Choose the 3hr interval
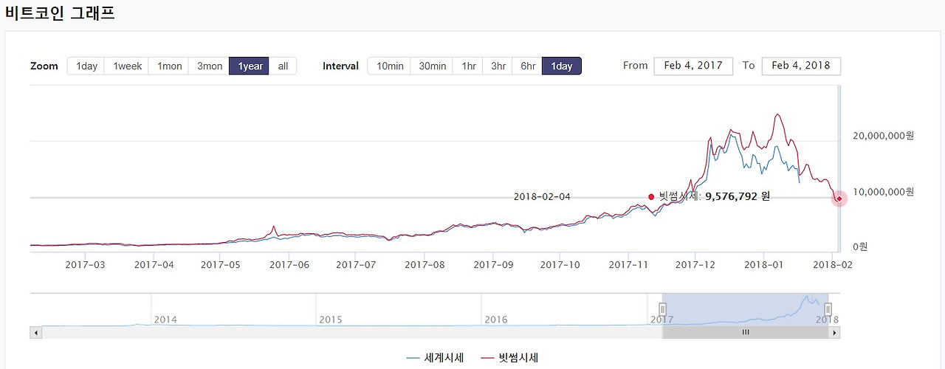 tap(498, 66)
